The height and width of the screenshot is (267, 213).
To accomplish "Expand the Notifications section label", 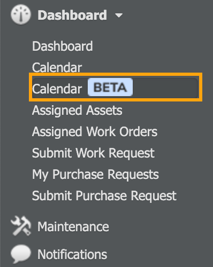I will [72, 254].
